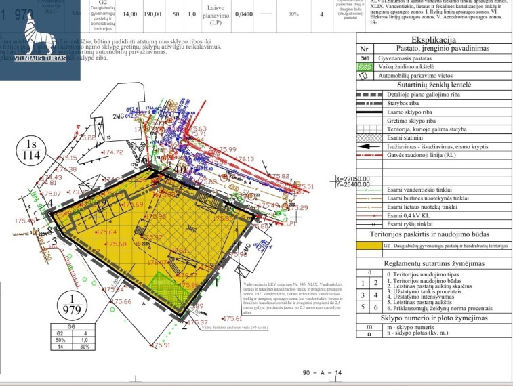Click 'Sutartinių ženklų lentelė' heading
513x386 pixels.
click(434, 85)
